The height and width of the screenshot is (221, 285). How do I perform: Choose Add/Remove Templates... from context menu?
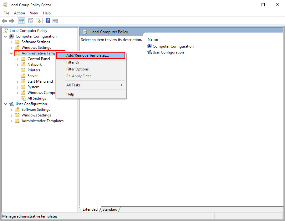[91, 55]
